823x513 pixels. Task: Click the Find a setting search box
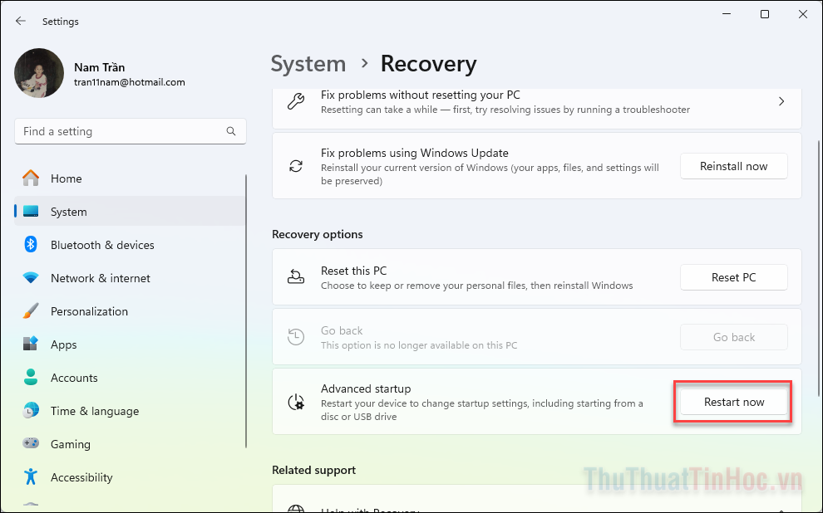125,131
